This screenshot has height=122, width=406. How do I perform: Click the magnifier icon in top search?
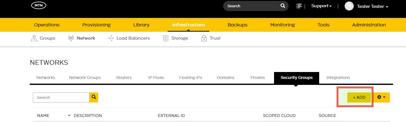pyautogui.click(x=283, y=6)
